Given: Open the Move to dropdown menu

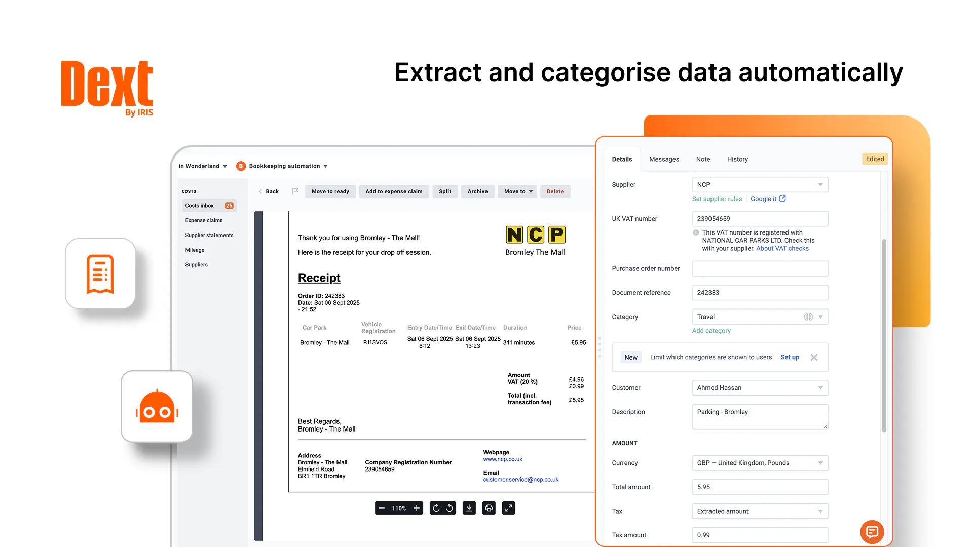Looking at the screenshot, I should (x=518, y=191).
